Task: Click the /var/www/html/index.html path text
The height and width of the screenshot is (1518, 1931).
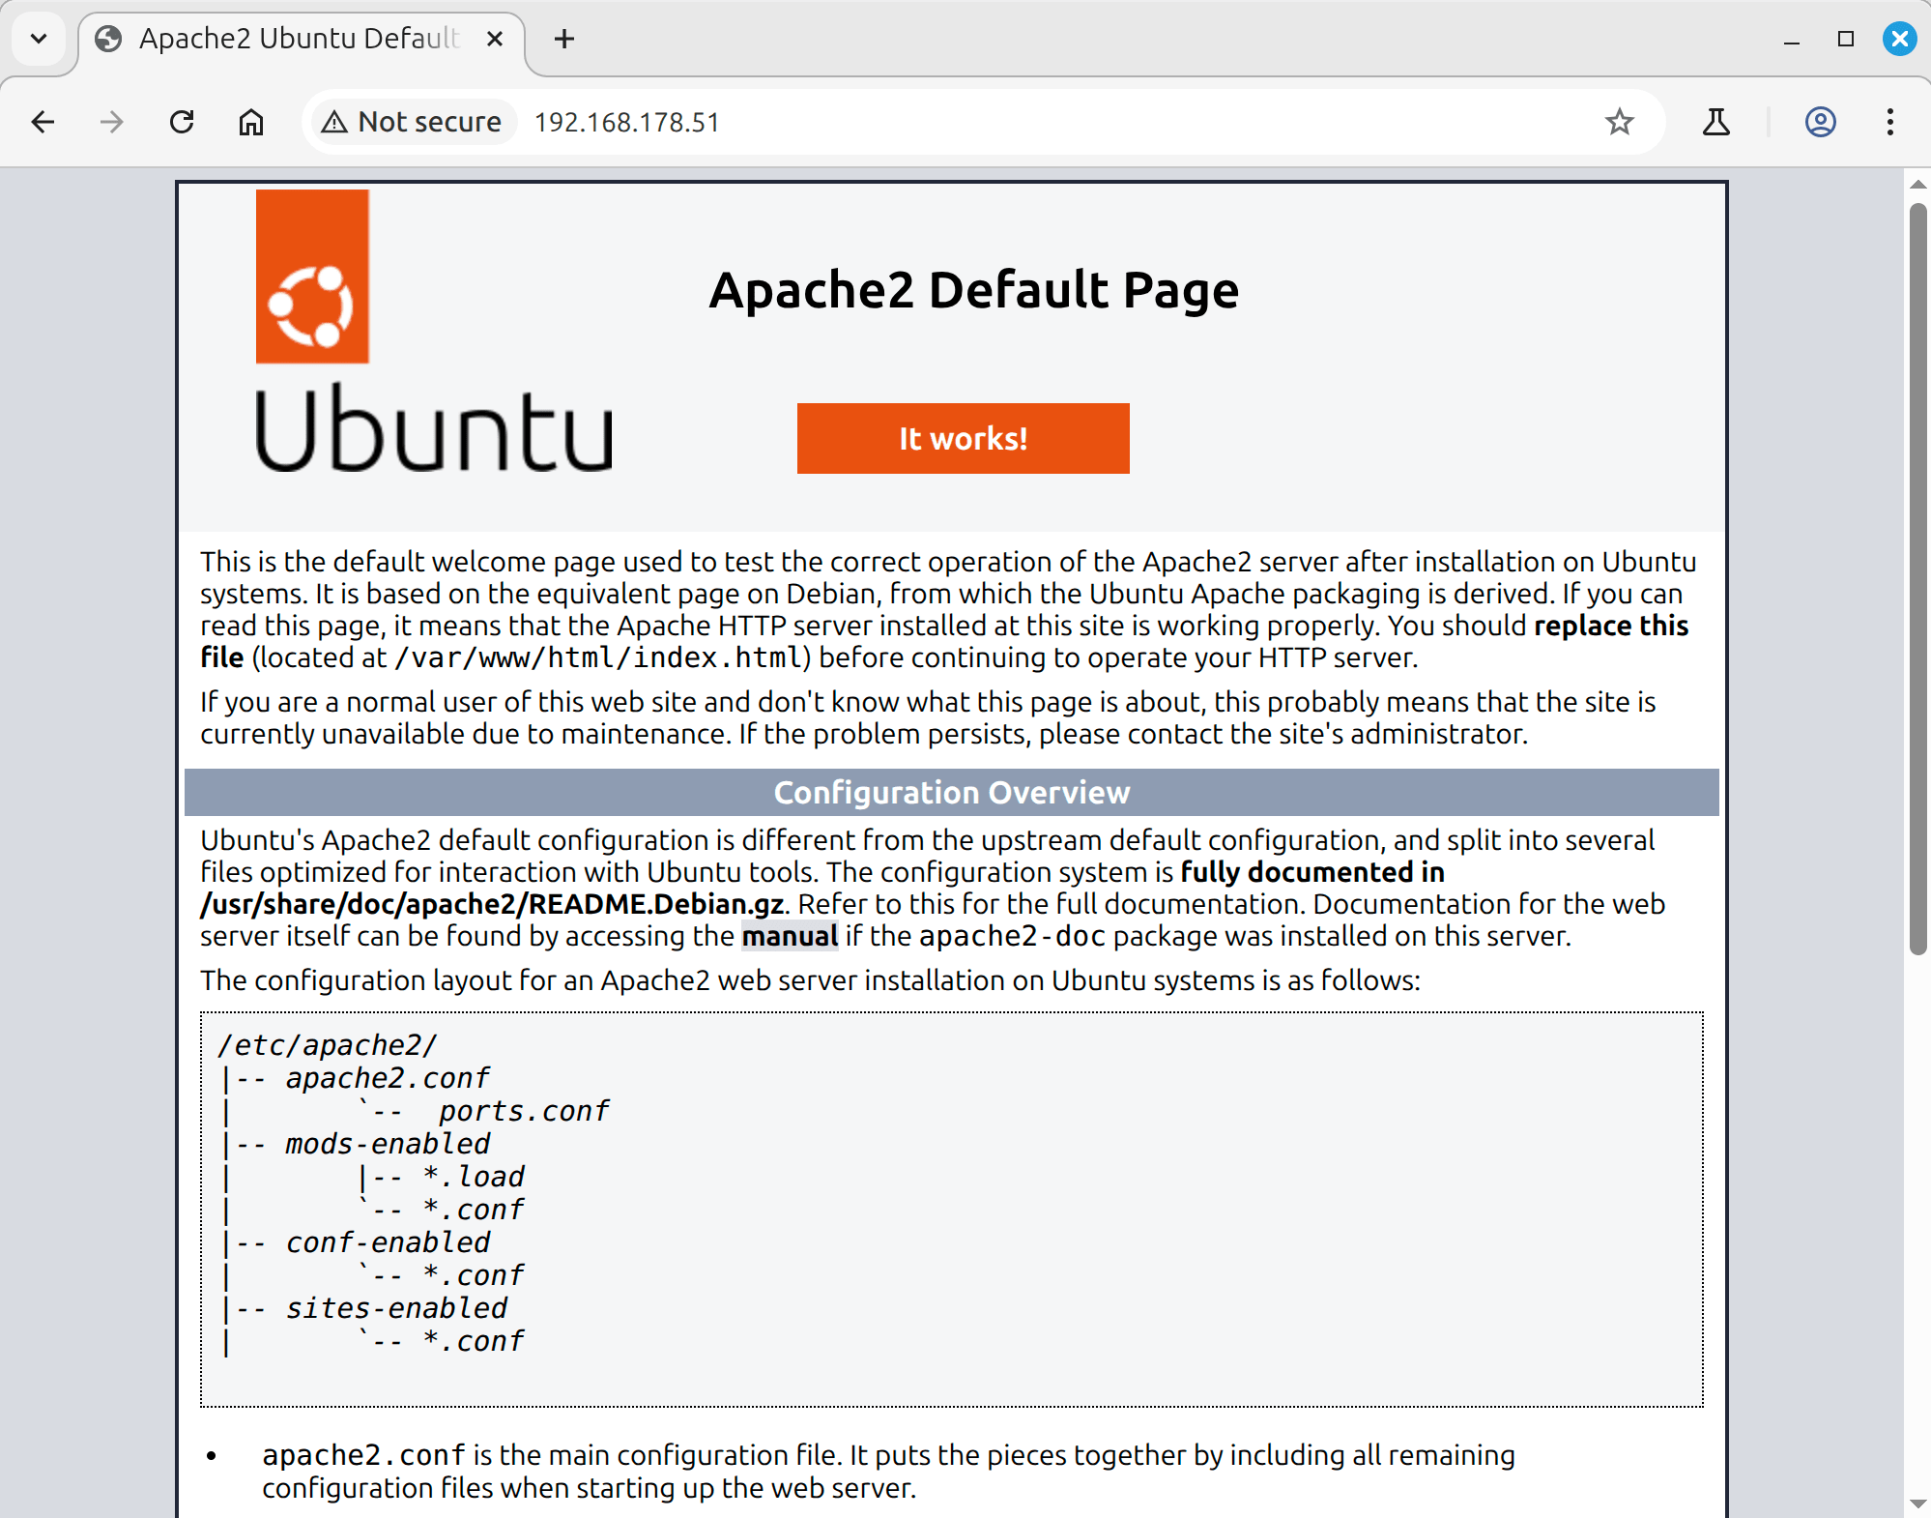Action: (597, 657)
